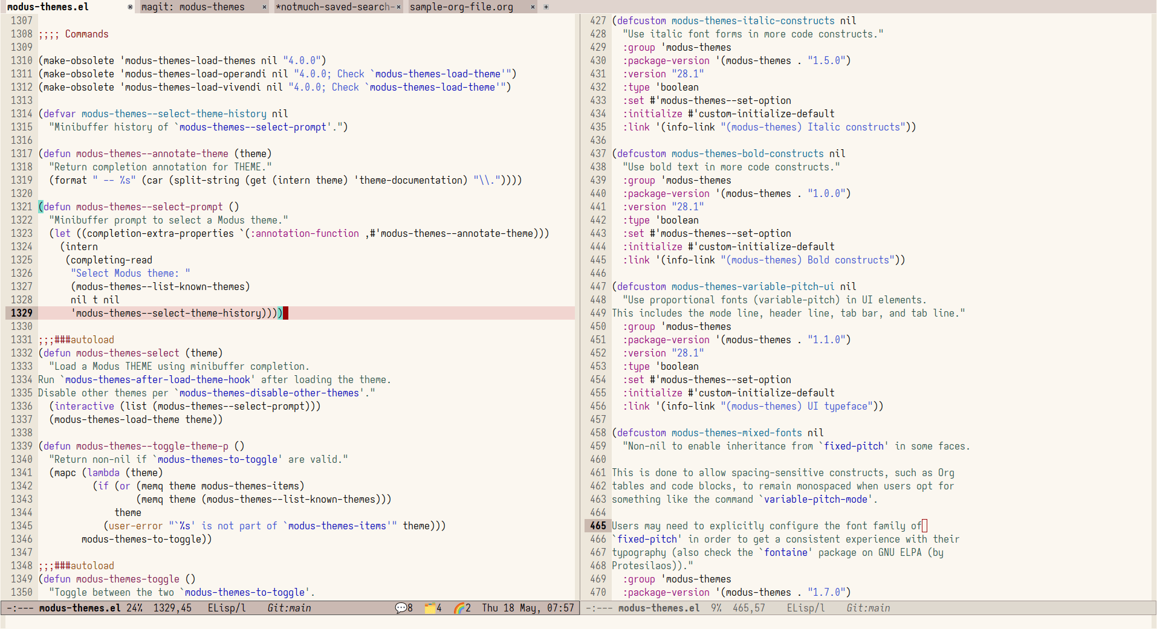The height and width of the screenshot is (629, 1157).
Task: Click 'modus-themes-load-vivendi' on line 1312
Action: 193,87
